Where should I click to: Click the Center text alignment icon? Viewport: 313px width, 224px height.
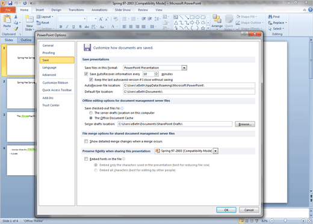[131, 26]
